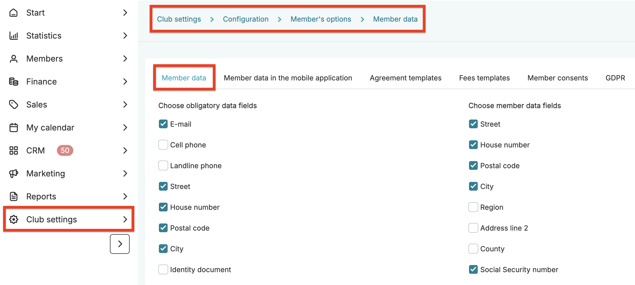Screen dimensions: 635x285
Task: Open Member's options breadcrumb link
Action: coord(321,19)
